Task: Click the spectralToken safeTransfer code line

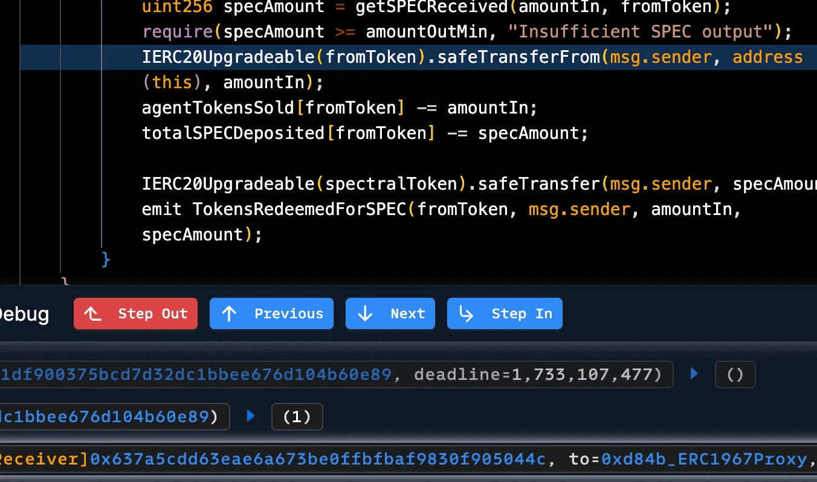Action: tap(477, 184)
